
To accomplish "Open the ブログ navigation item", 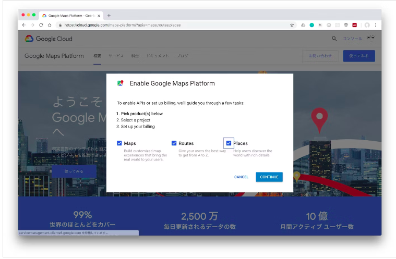I will [182, 56].
